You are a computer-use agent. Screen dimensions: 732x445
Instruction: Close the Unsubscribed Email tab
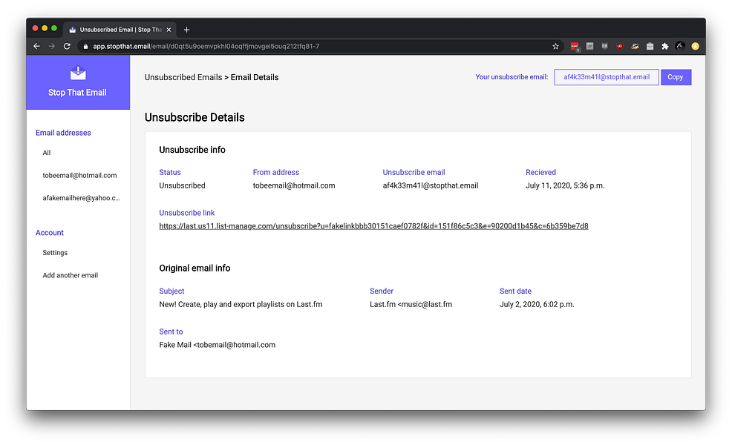tap(169, 30)
